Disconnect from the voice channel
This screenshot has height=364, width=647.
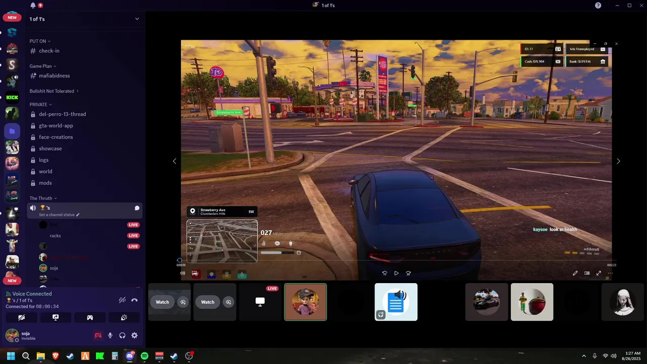click(x=134, y=300)
